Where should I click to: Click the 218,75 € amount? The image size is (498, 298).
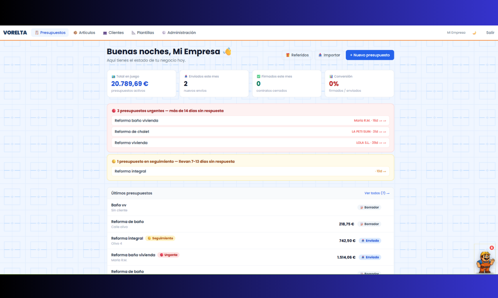[346, 224]
